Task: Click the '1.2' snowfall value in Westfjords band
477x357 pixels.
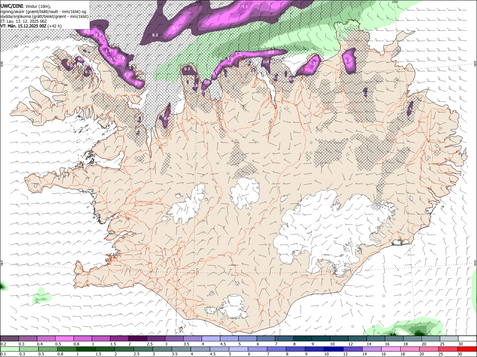Action: pos(98,35)
